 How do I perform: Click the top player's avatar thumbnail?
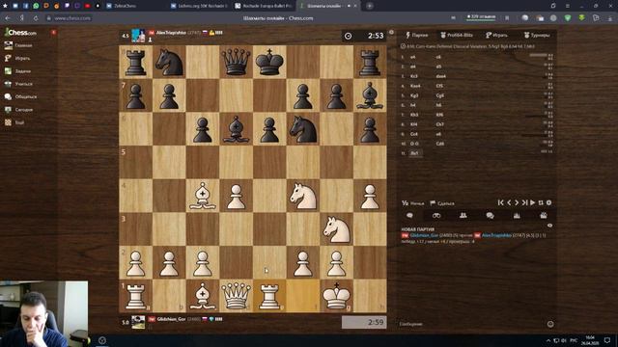[138, 36]
